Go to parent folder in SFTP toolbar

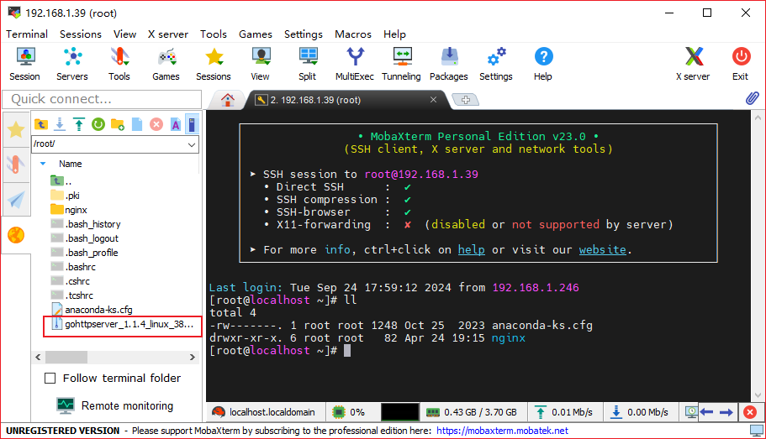click(x=41, y=124)
